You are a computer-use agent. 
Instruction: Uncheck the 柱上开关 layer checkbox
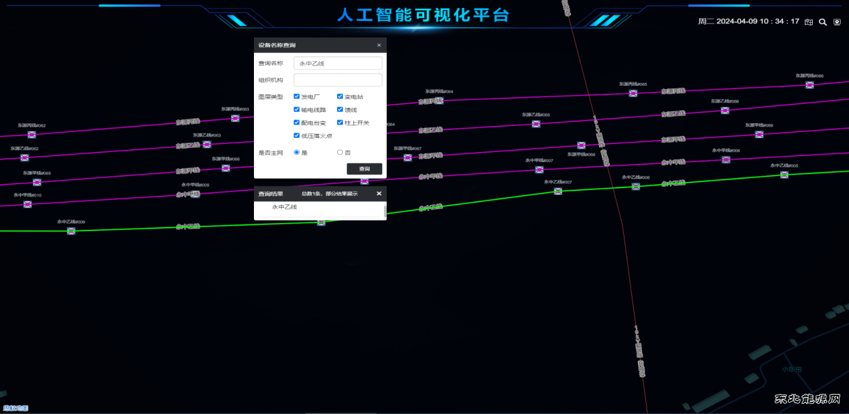click(x=340, y=123)
